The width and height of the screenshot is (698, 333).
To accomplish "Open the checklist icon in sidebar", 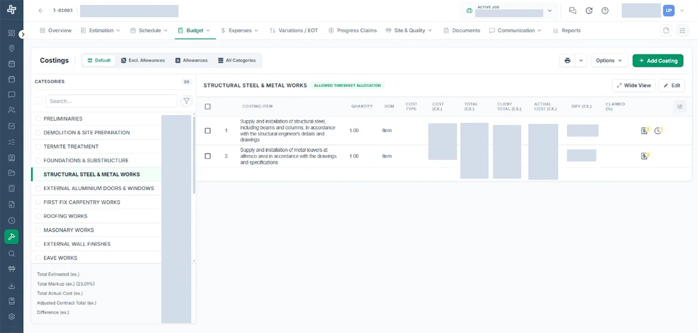I will (12, 142).
